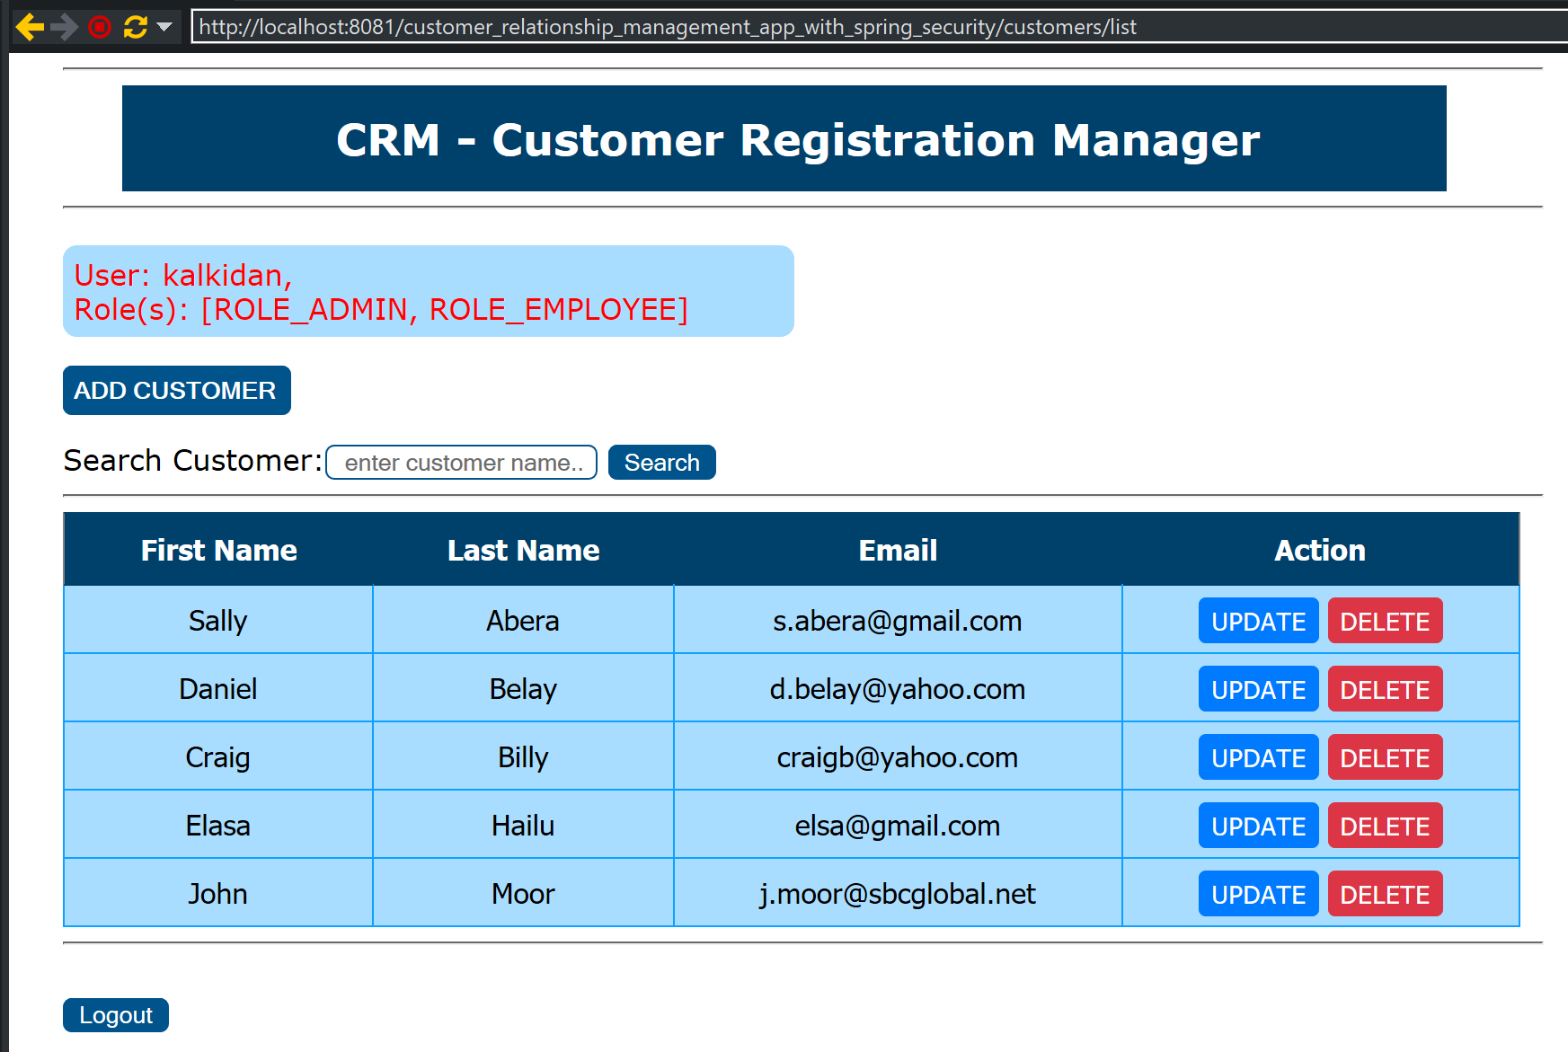The width and height of the screenshot is (1568, 1052).
Task: Delete Sally Abera's record
Action: pyautogui.click(x=1385, y=621)
